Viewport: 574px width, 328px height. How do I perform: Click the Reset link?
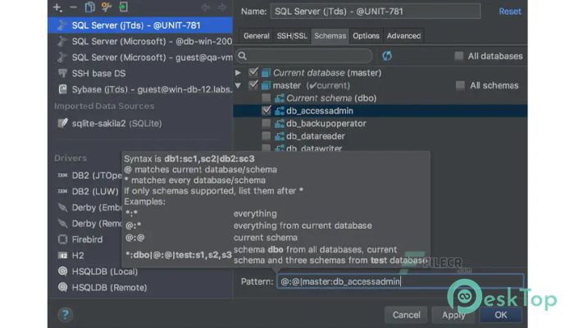click(x=509, y=11)
